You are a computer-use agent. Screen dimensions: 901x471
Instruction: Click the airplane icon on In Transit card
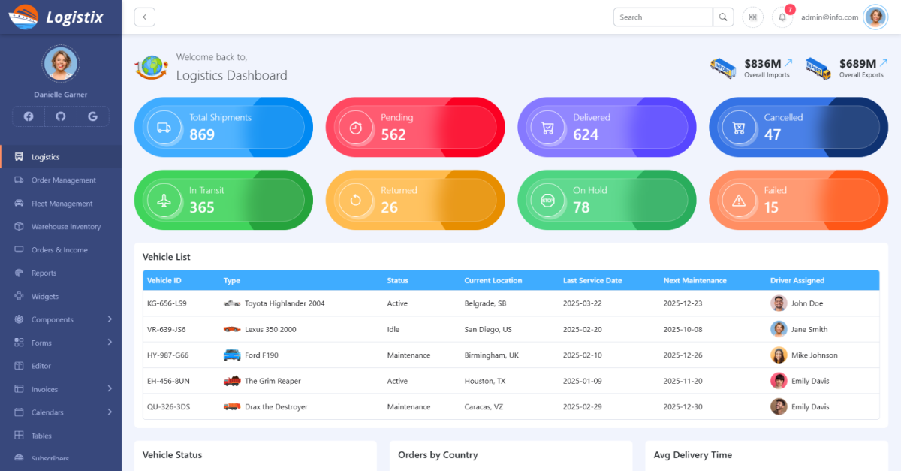click(164, 201)
